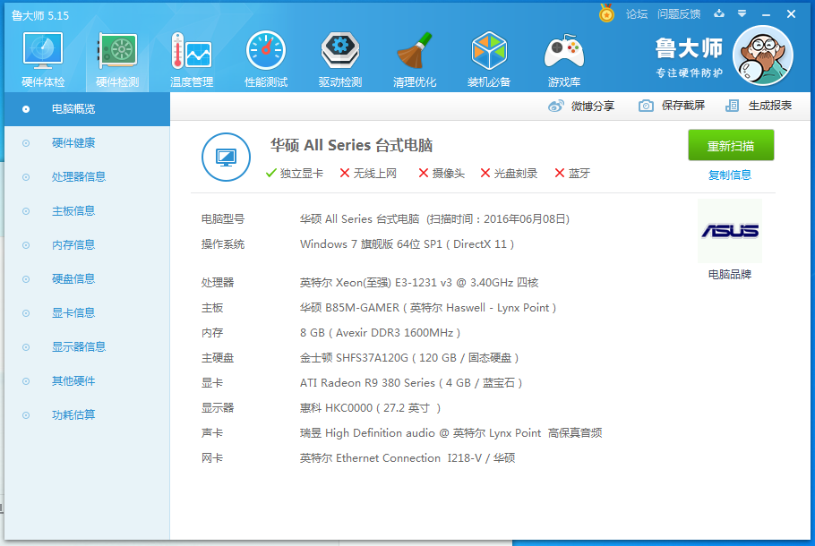Image resolution: width=815 pixels, height=546 pixels.
Task: Click the Windows 7 旗舰版 operating system value
Action: tap(407, 244)
